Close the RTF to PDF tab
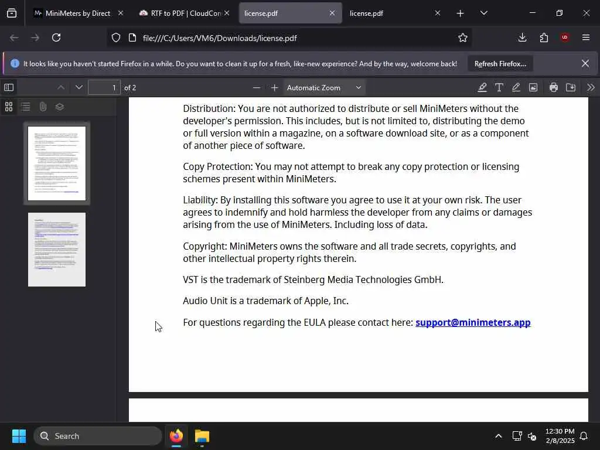 [227, 13]
